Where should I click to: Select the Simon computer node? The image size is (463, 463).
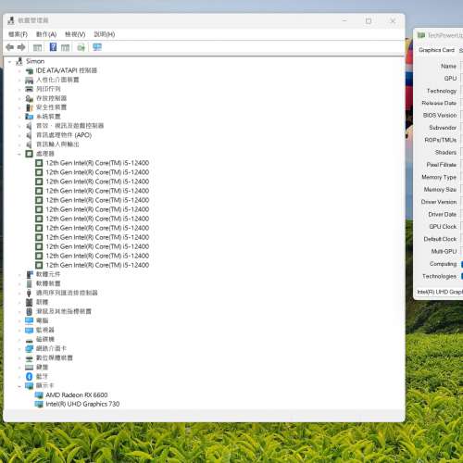point(35,61)
